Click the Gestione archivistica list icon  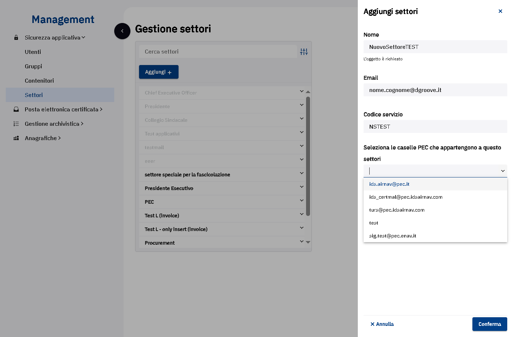pos(16,124)
